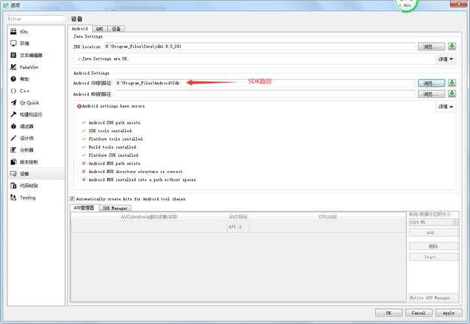
Task: Select the C++ braces icon
Action: (x=14, y=91)
